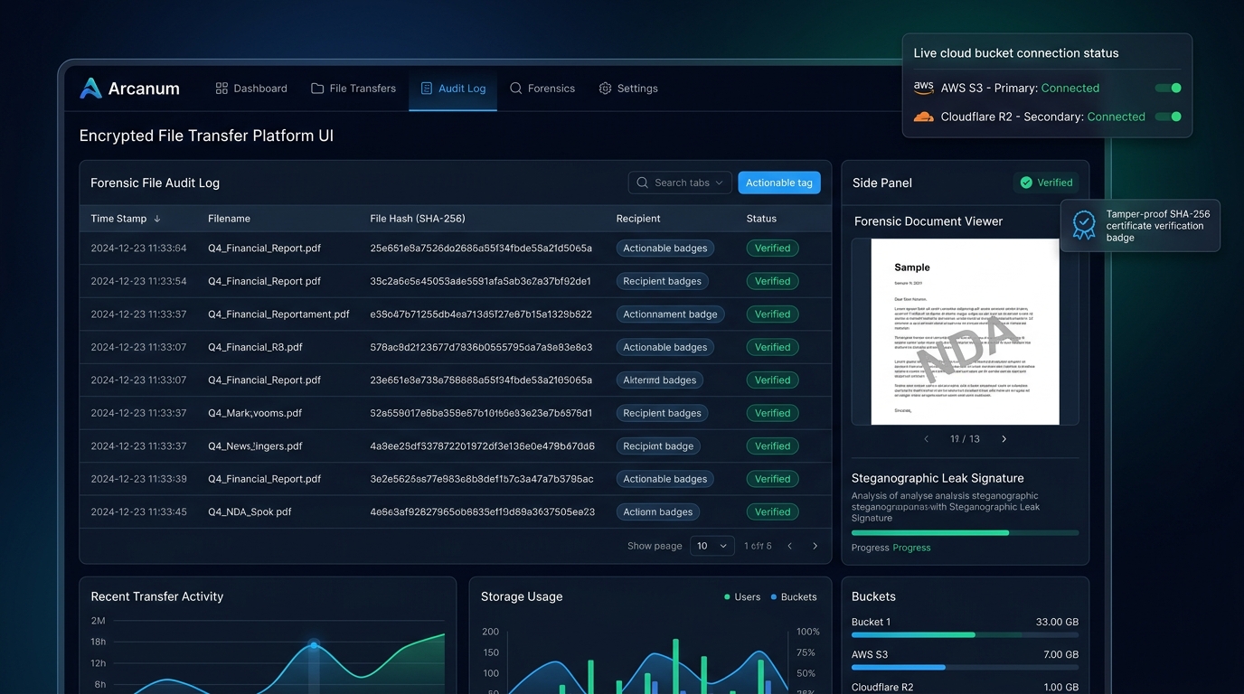
Task: Go to previous page of audit log table
Action: pyautogui.click(x=789, y=546)
